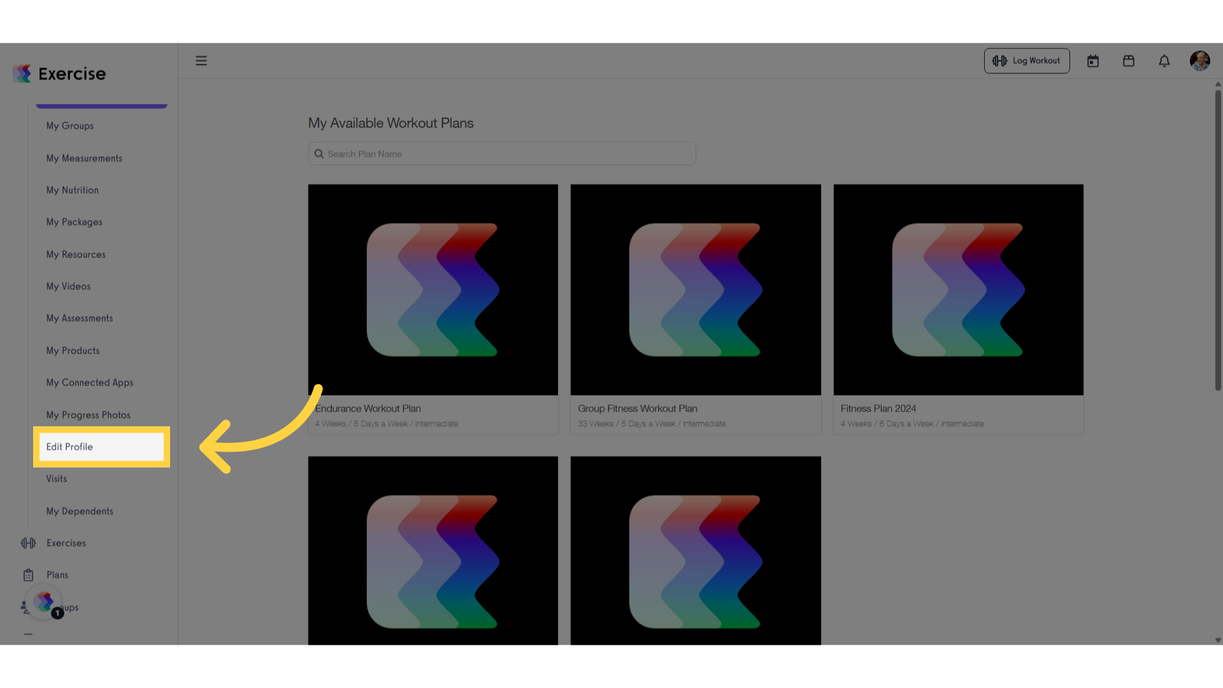This screenshot has height=688, width=1223.
Task: Toggle the hamburger sidebar menu
Action: pyautogui.click(x=201, y=61)
